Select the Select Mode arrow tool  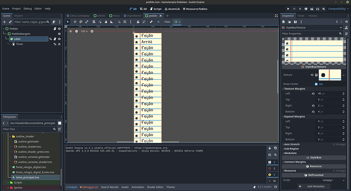[x=68, y=22]
